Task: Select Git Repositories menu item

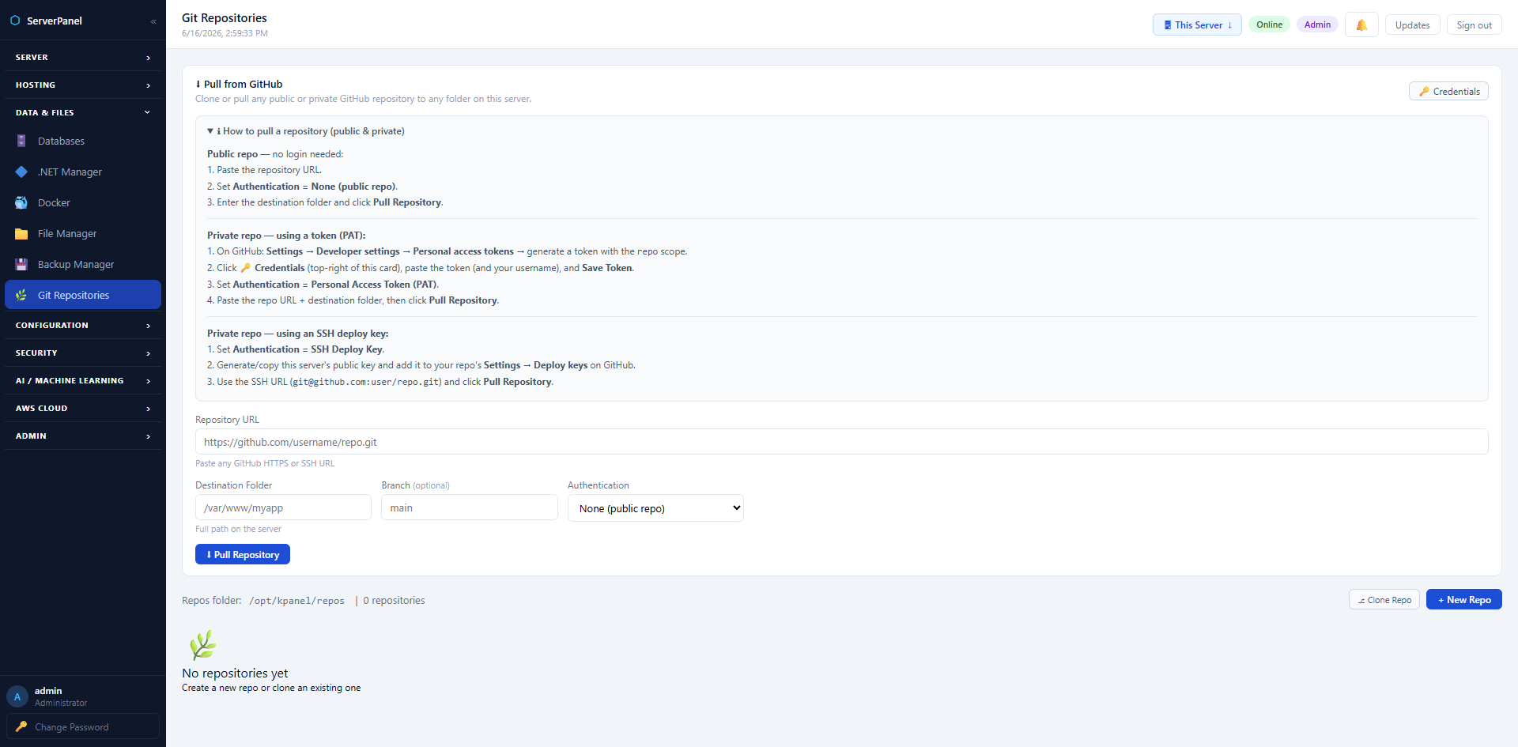Action: (x=83, y=295)
